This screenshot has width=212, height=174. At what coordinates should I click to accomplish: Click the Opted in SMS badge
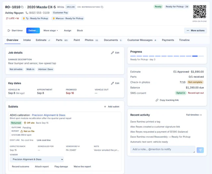181,93
